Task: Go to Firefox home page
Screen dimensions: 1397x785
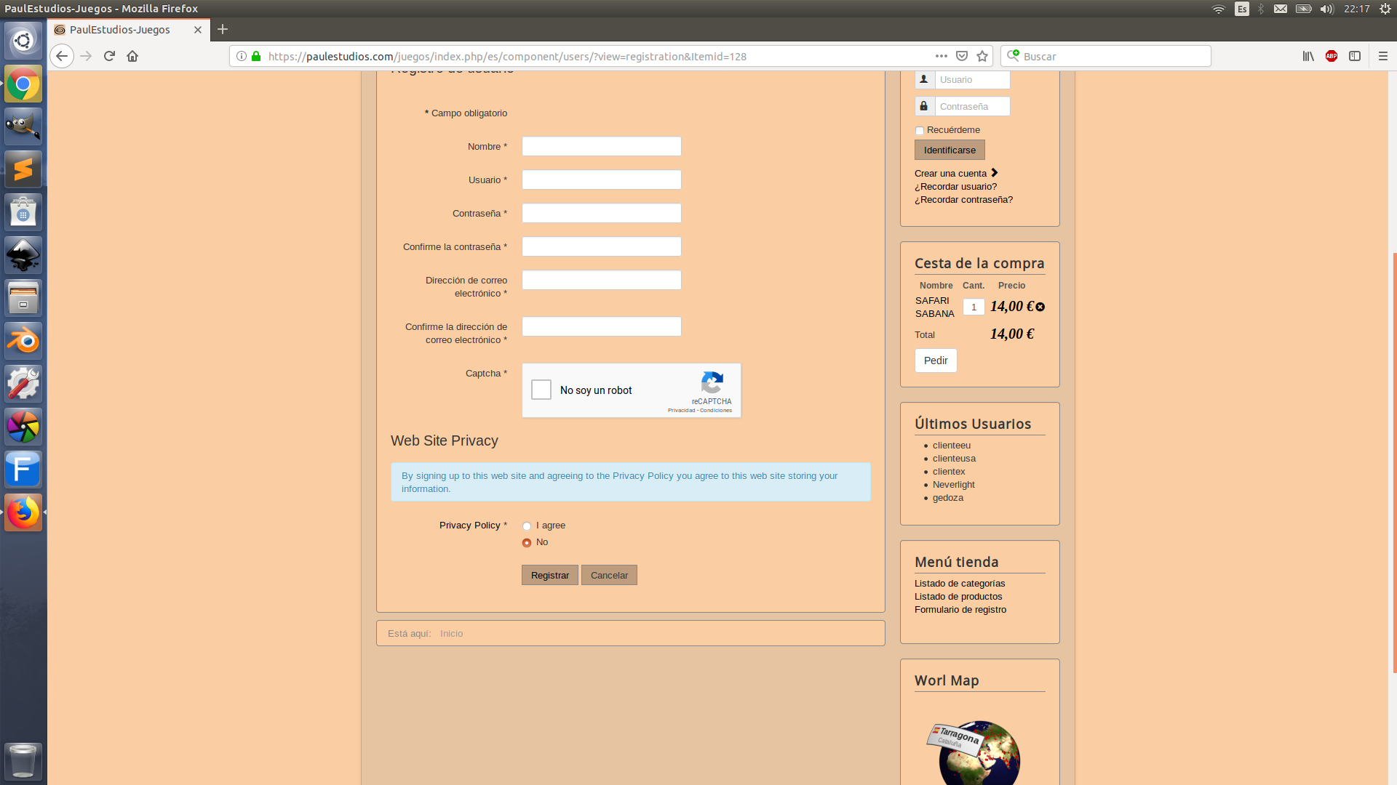Action: 132,56
